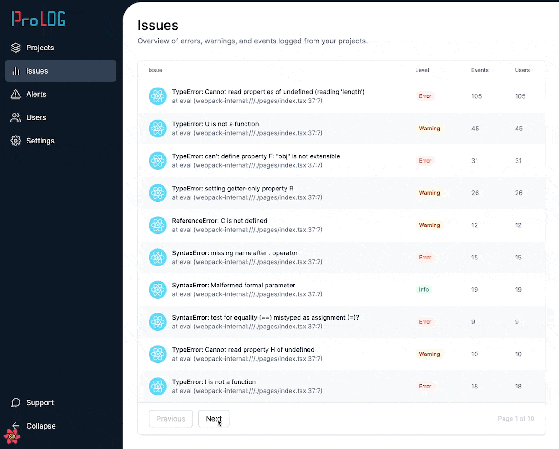Click the 'Page 1 of 10' text
Image resolution: width=559 pixels, height=449 pixels.
[516, 419]
